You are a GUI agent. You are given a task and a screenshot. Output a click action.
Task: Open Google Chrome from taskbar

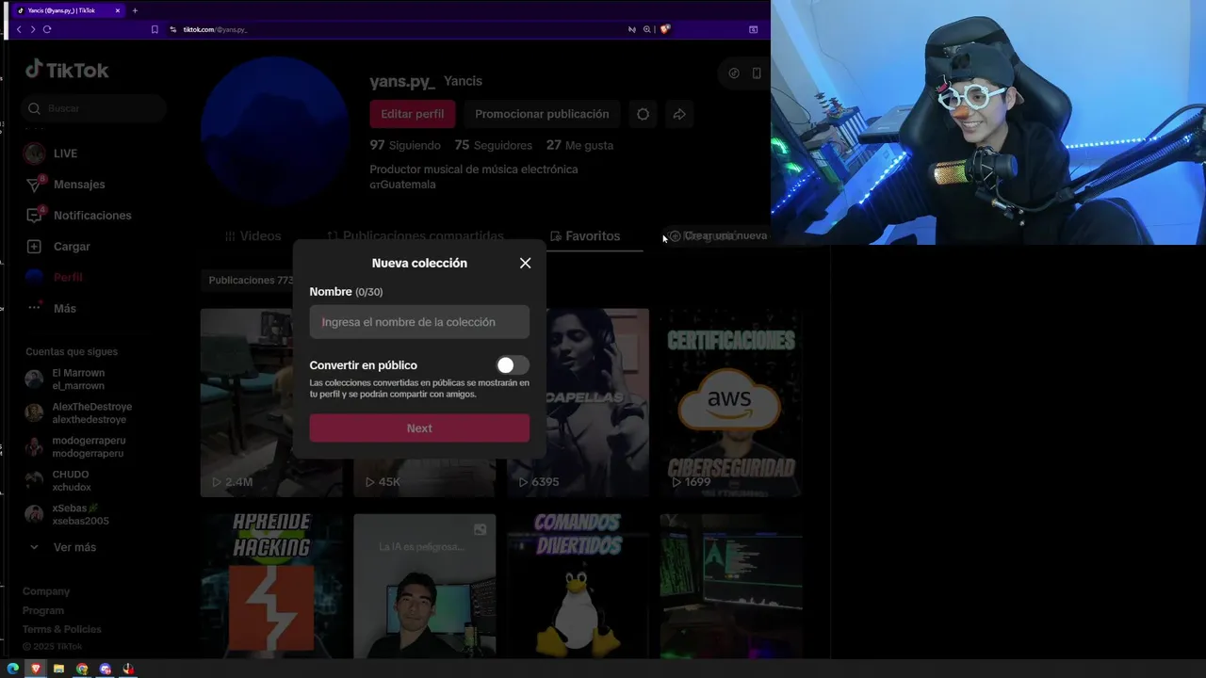[x=82, y=669]
